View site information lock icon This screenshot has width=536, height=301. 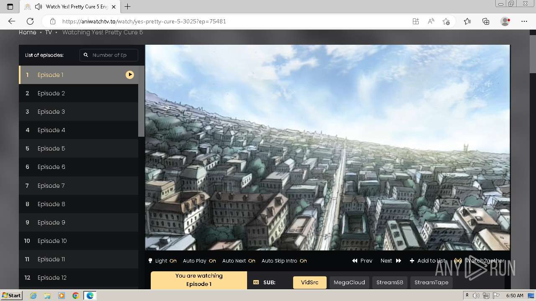[52, 21]
